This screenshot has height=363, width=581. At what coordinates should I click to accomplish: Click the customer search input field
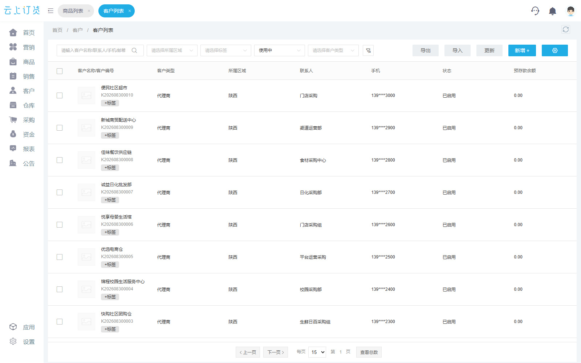point(100,50)
